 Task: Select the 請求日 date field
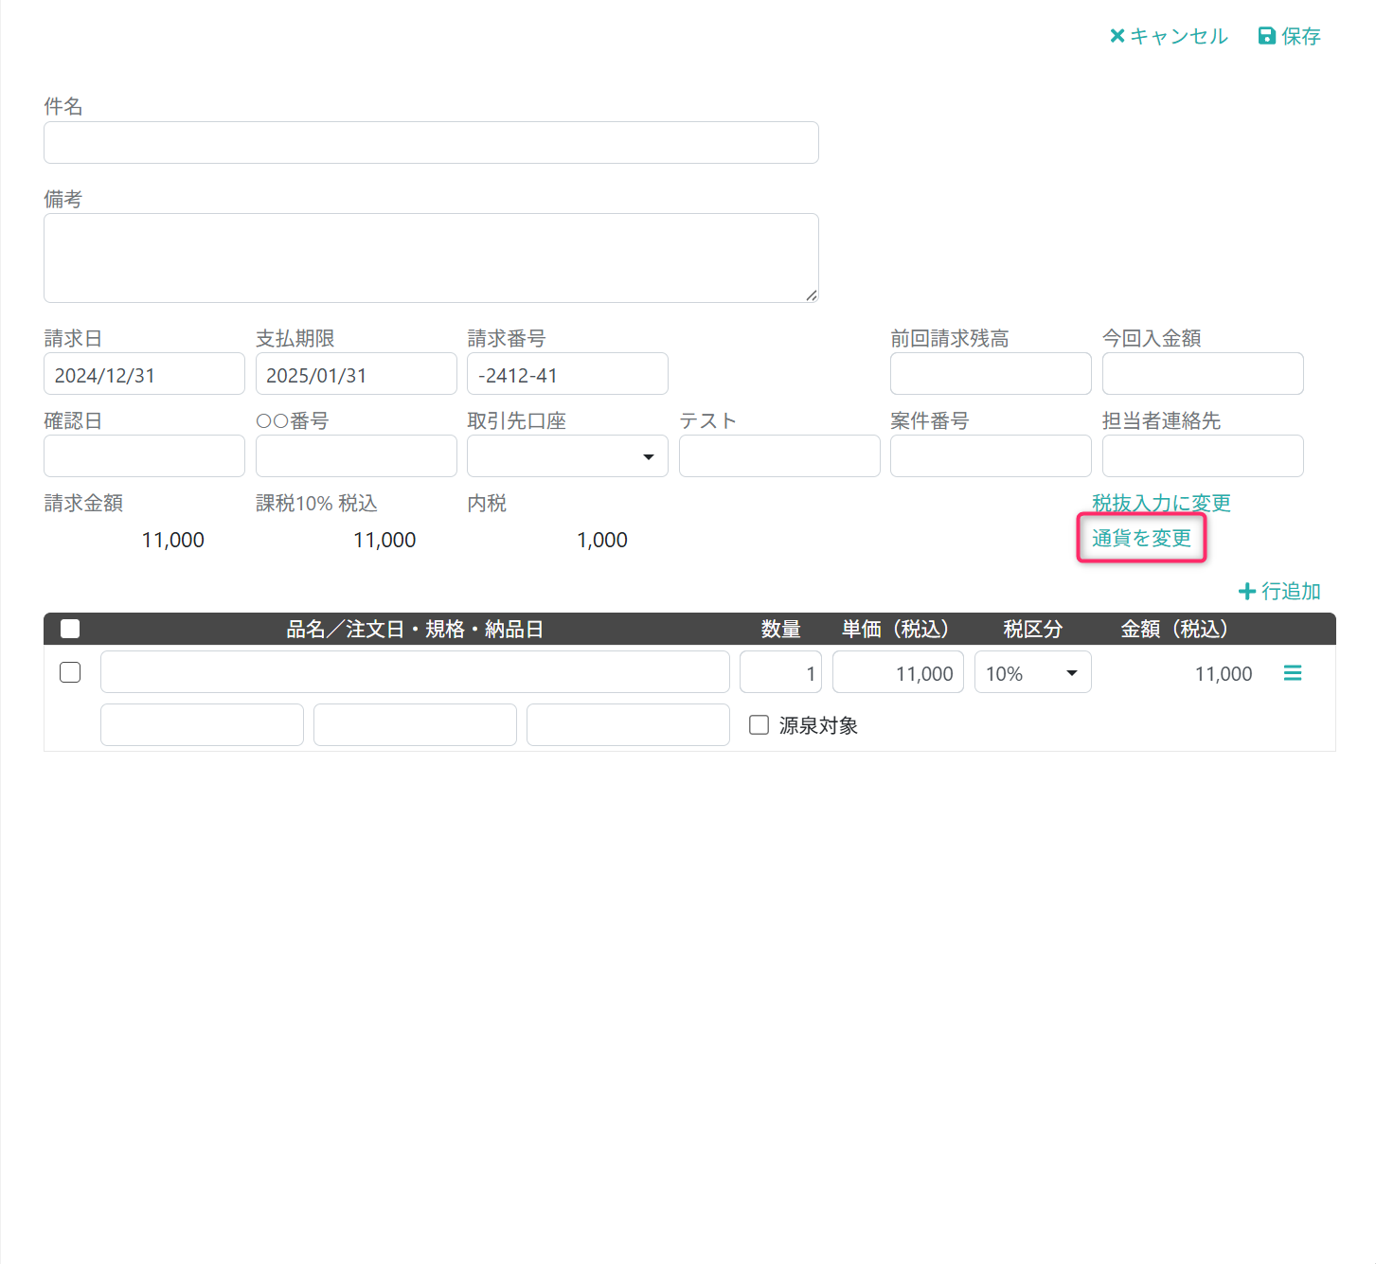(x=144, y=374)
